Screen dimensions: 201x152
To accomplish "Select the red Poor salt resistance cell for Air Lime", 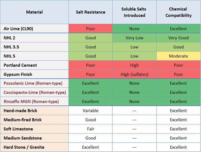I will pos(90,29).
